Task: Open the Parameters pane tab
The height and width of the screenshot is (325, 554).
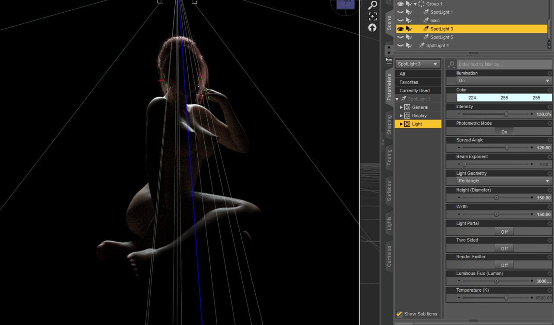Action: point(389,87)
